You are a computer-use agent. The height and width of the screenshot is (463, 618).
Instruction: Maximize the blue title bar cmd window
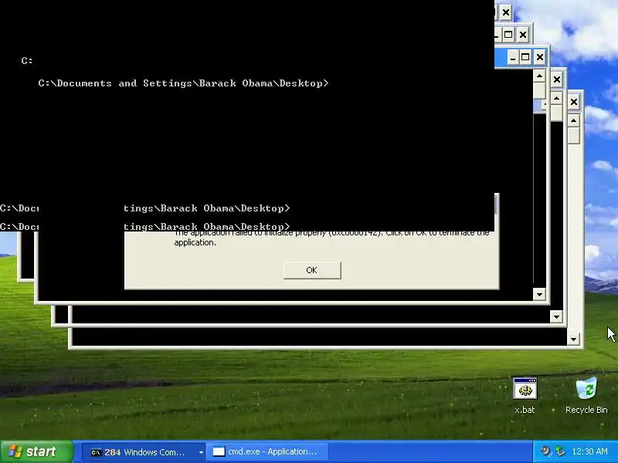coord(525,57)
